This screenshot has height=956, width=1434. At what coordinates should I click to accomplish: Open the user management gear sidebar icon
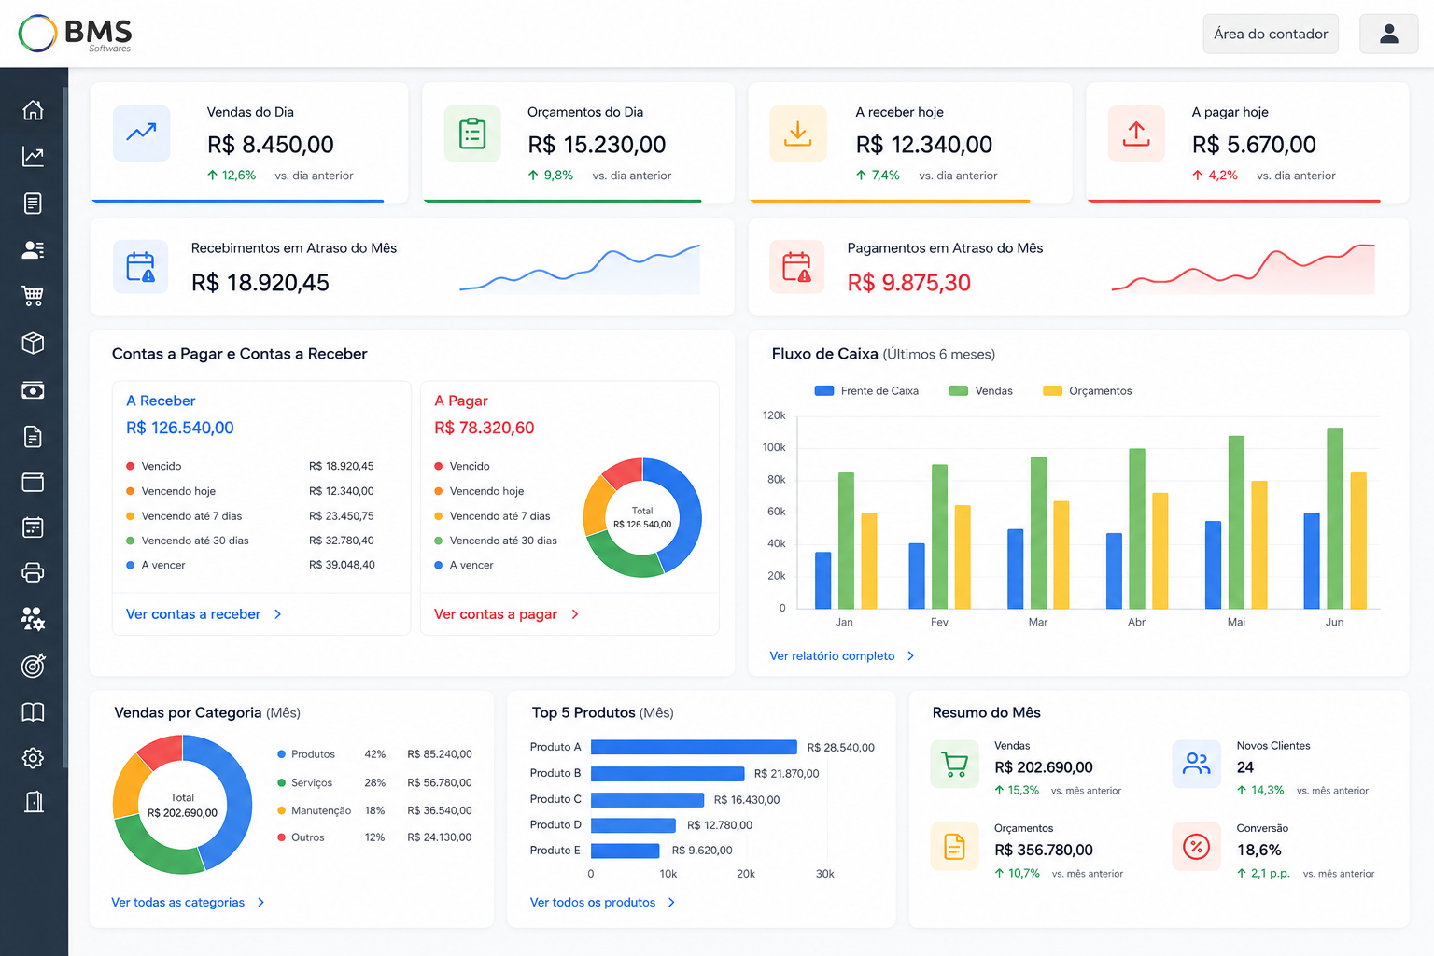33,618
